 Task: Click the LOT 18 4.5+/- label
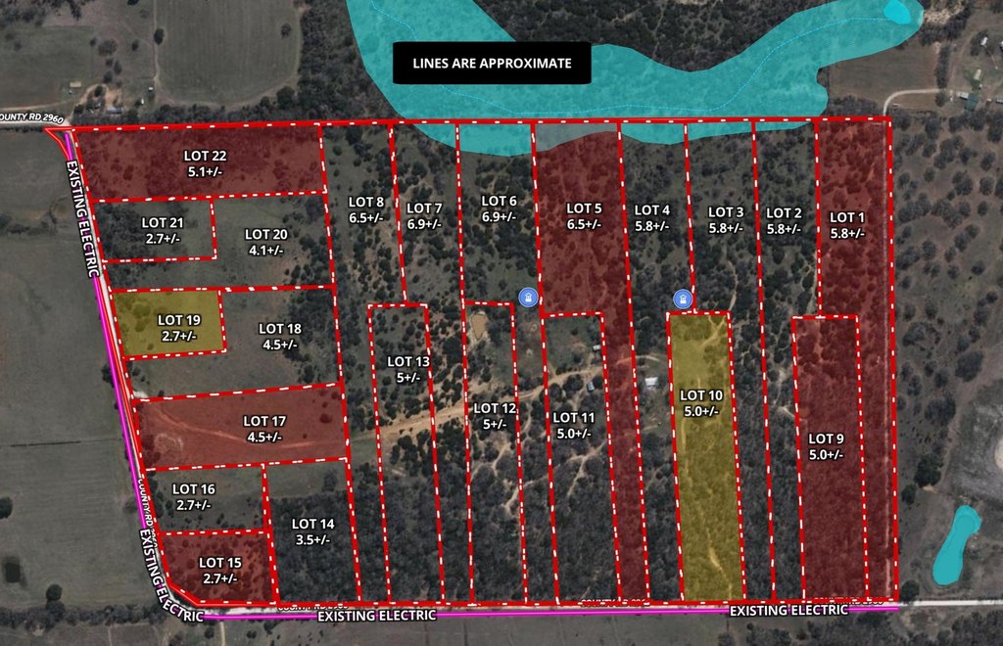[x=280, y=336]
